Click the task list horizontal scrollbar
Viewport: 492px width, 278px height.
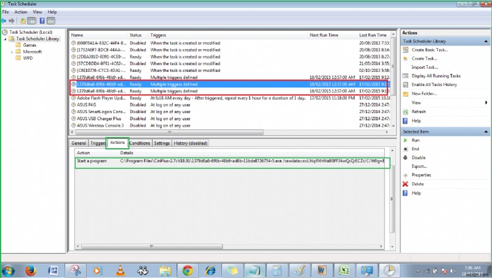(x=170, y=132)
